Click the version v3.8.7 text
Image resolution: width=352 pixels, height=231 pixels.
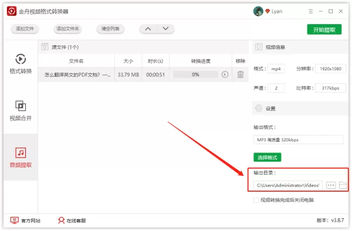[x=330, y=220]
